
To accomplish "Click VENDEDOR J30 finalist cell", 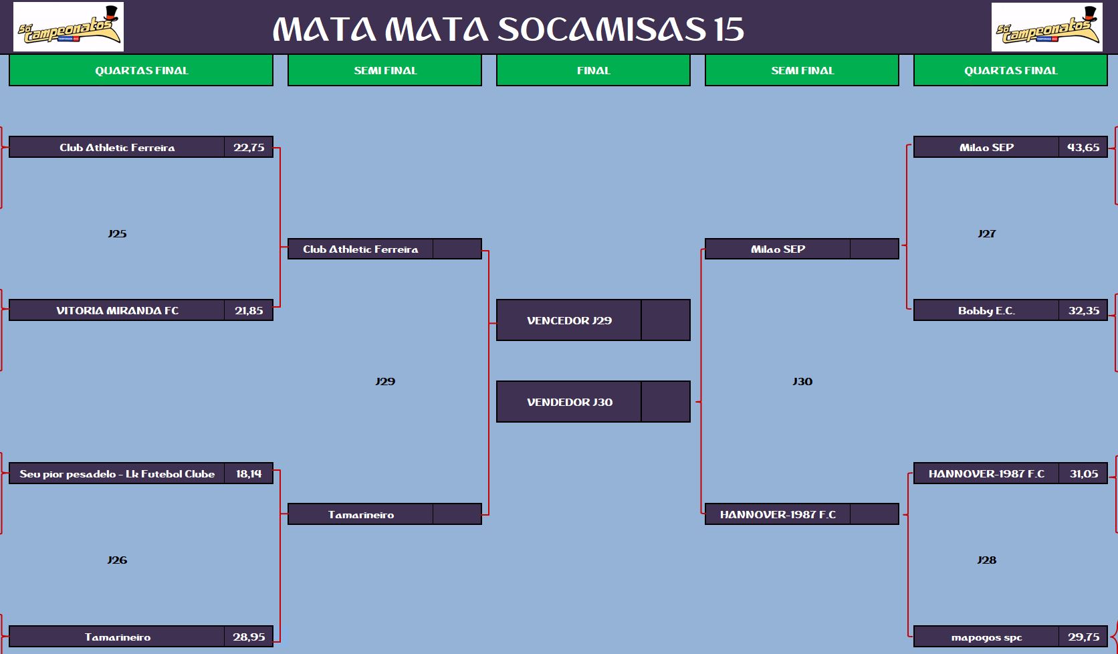I will click(569, 402).
